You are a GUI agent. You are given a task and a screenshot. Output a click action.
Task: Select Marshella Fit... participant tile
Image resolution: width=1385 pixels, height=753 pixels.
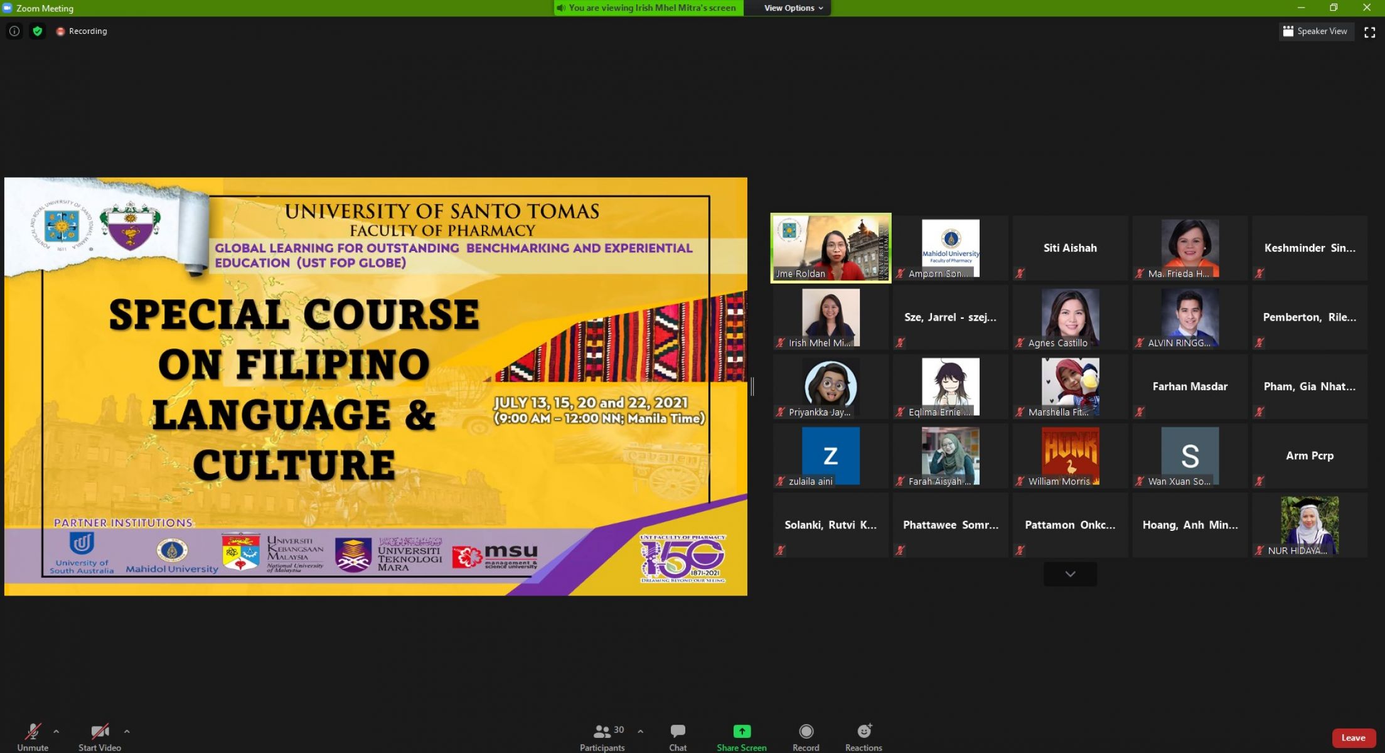pos(1070,387)
